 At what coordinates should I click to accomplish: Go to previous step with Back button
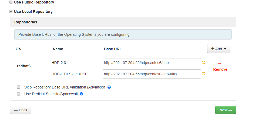[21, 110]
